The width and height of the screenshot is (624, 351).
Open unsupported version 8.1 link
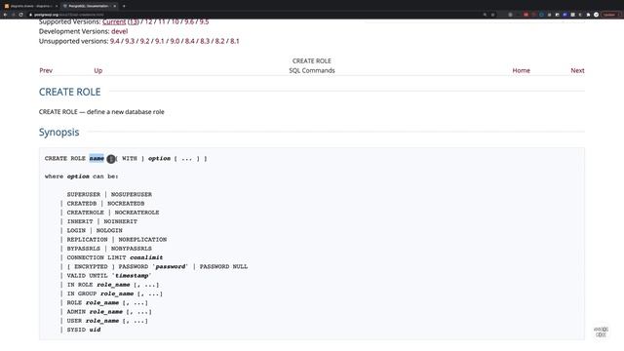(x=235, y=41)
